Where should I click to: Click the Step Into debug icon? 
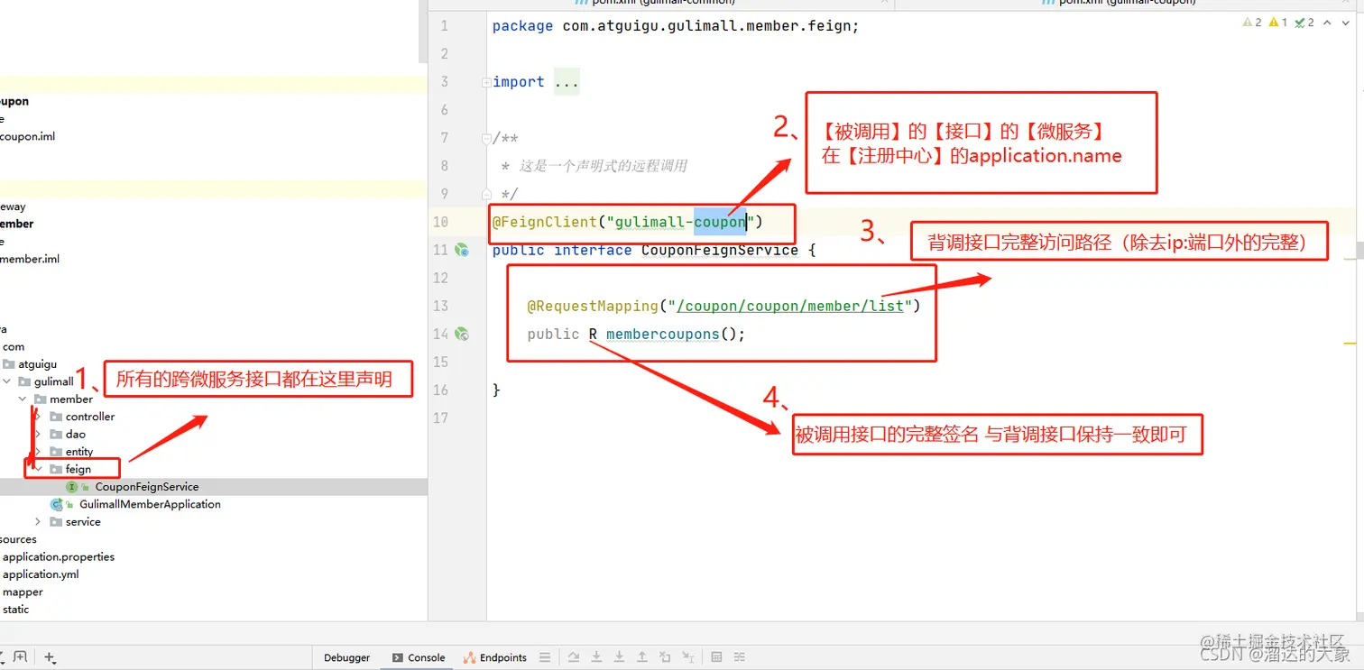coord(596,657)
